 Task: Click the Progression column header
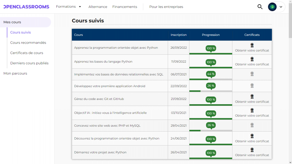pos(211,35)
